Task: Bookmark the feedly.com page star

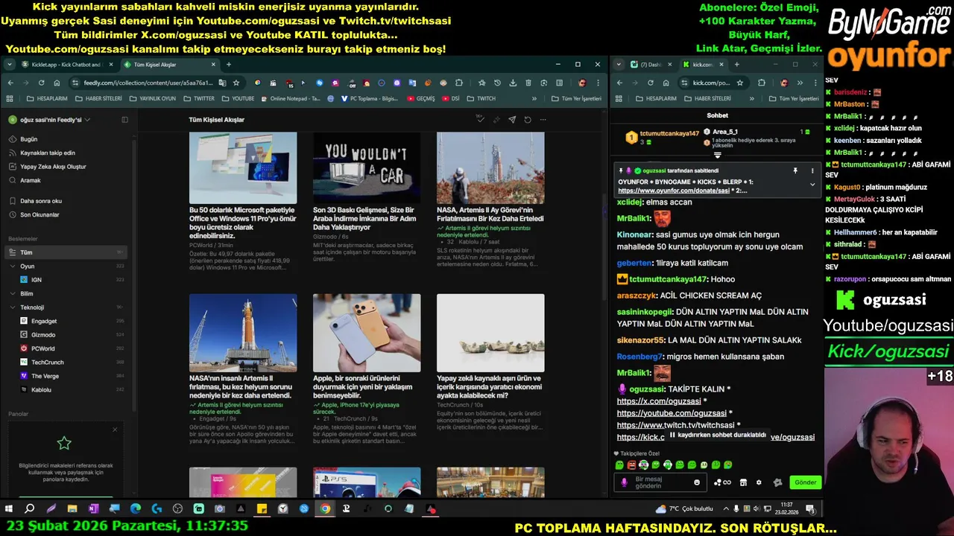Action: [x=236, y=83]
